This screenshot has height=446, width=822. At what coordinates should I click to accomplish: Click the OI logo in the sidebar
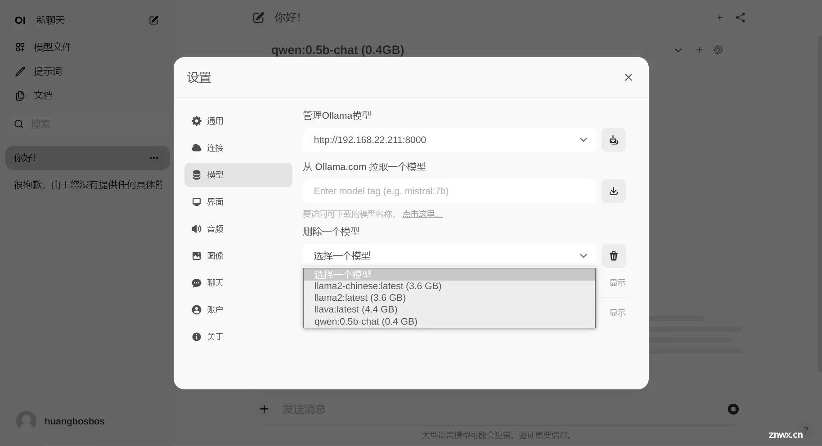pos(20,20)
